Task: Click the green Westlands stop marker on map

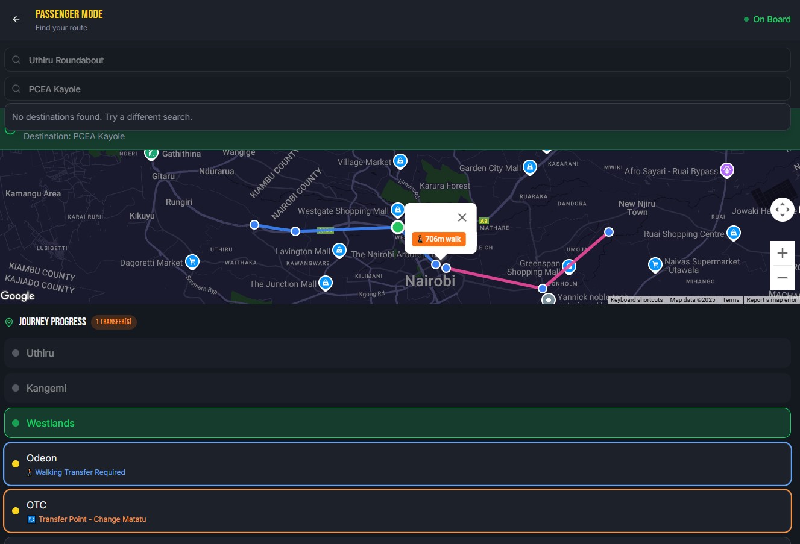Action: (398, 227)
